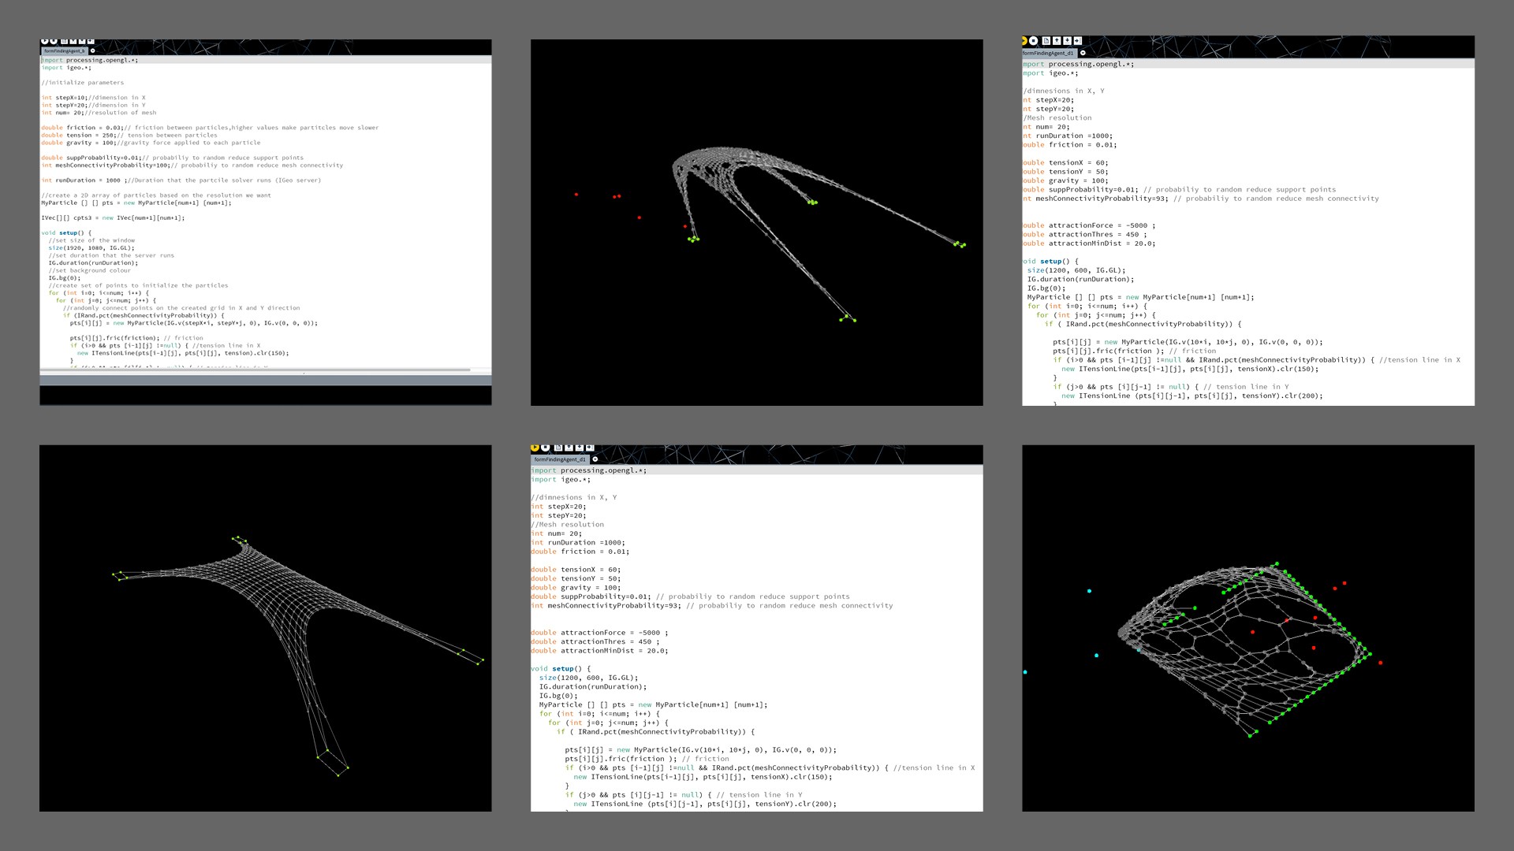Click 'double attractionForce = -5000' in lower-middle editor

(x=599, y=633)
